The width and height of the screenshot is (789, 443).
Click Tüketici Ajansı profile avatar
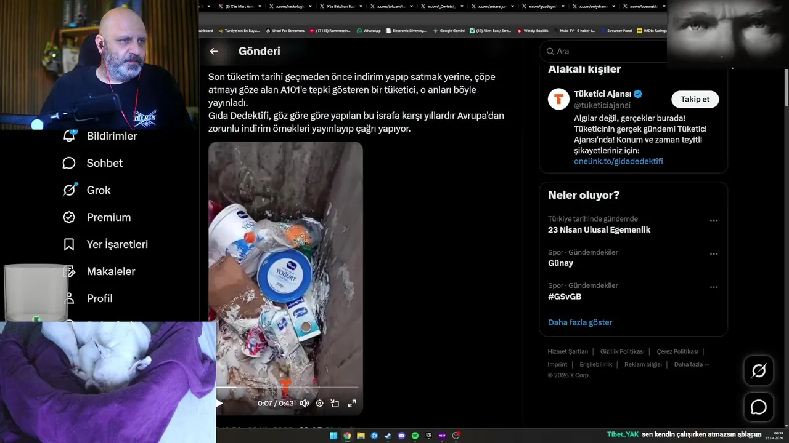(x=558, y=99)
